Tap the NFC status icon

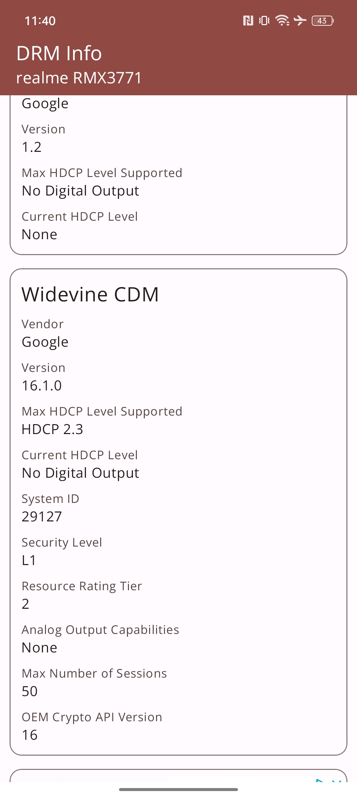coord(248,21)
